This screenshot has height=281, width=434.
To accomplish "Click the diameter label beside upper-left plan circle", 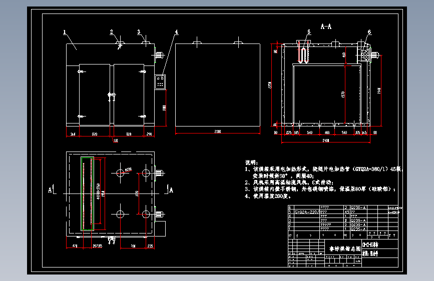I will pyautogui.click(x=129, y=169).
